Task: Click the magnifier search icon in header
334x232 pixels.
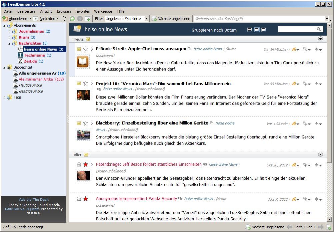Action: coord(319,29)
